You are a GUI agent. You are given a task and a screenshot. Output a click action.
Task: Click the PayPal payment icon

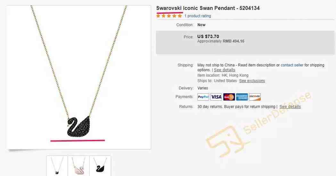tap(203, 97)
